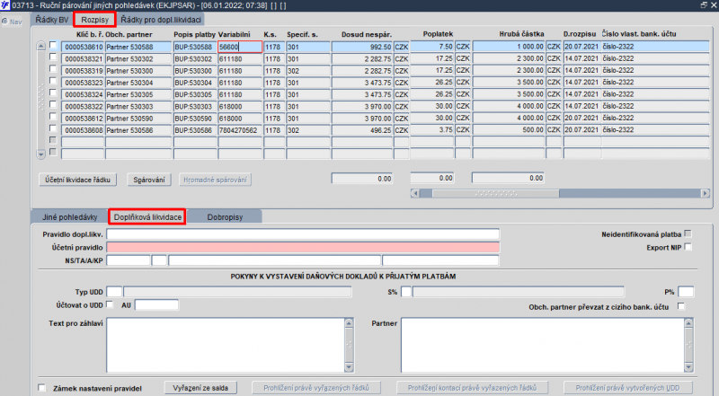The height and width of the screenshot is (396, 719).
Task: Mark the checkbox for row 0000538324
Action: (x=53, y=92)
